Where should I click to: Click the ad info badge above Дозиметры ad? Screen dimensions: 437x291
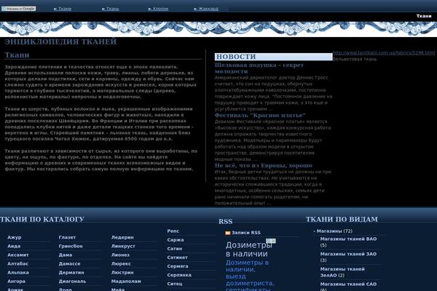click(271, 241)
